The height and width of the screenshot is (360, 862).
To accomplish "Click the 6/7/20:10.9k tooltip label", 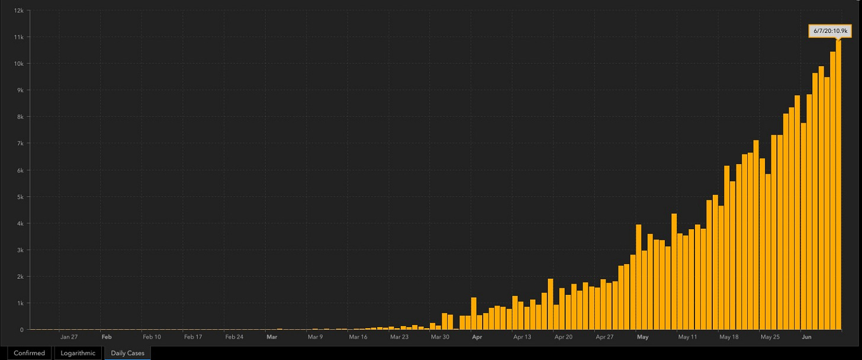I will [x=831, y=32].
